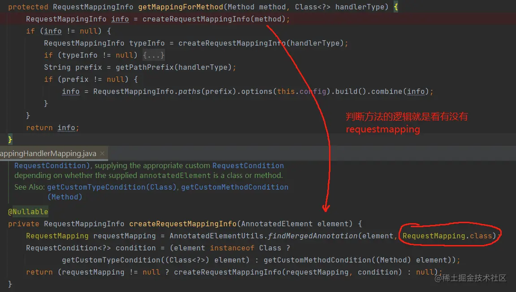Select the underlined info variable in return statement
This screenshot has width=516, height=292.
coord(65,127)
